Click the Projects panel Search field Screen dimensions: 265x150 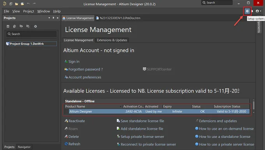[x=32, y=34]
